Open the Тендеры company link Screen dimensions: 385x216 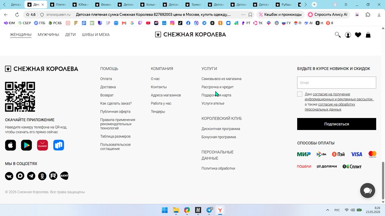158,112
